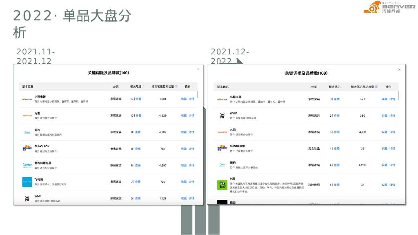Open the 小熊电器 logo in the 140-brand panel
The image size is (418, 235).
tap(27, 99)
